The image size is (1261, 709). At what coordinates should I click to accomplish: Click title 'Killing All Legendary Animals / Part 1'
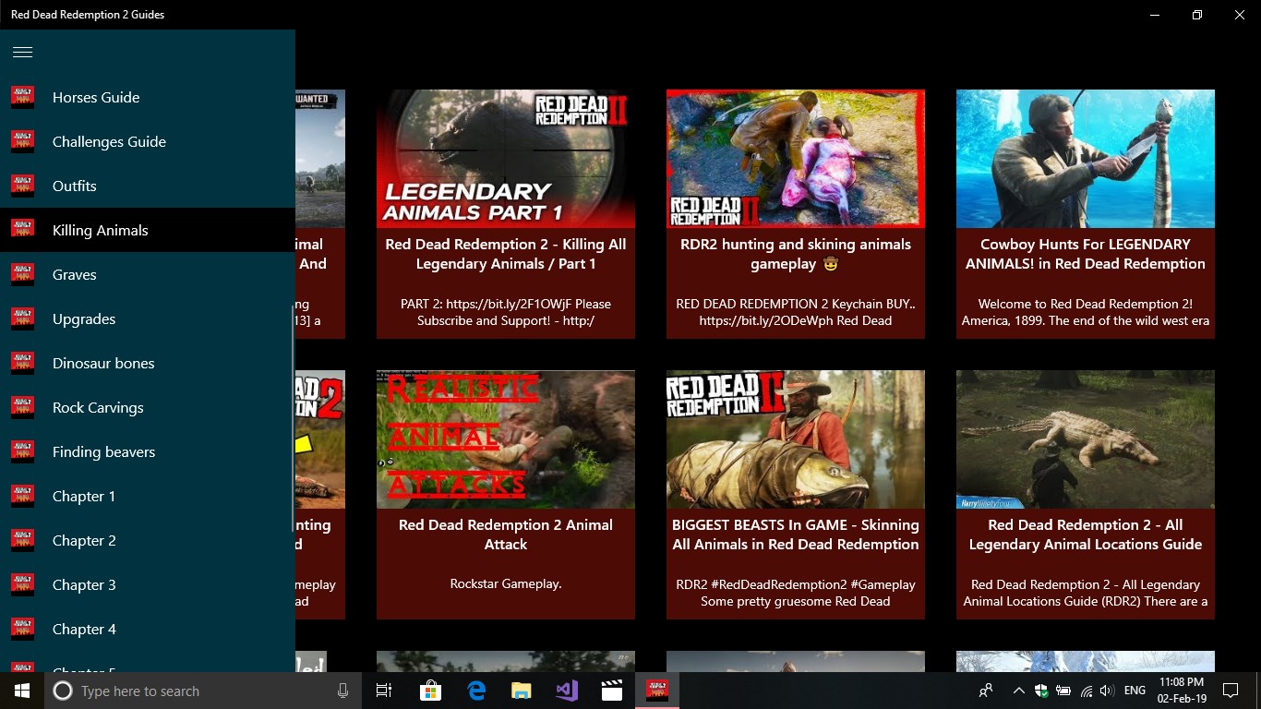coord(506,254)
